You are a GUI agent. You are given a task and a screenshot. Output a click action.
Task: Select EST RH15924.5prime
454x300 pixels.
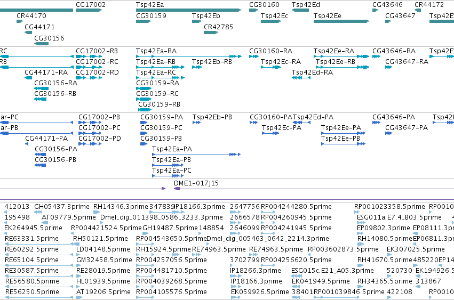tap(164, 249)
